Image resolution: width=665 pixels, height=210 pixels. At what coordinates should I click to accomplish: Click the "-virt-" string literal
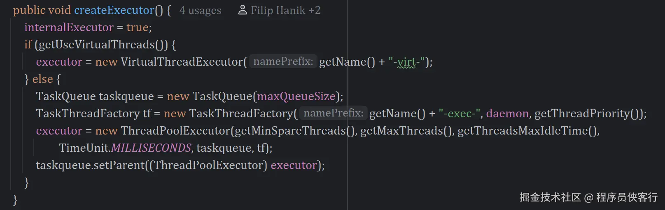click(406, 62)
